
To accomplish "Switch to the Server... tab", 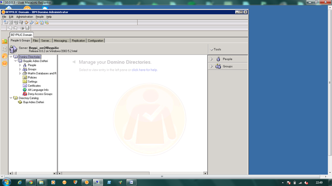I will (46, 41).
